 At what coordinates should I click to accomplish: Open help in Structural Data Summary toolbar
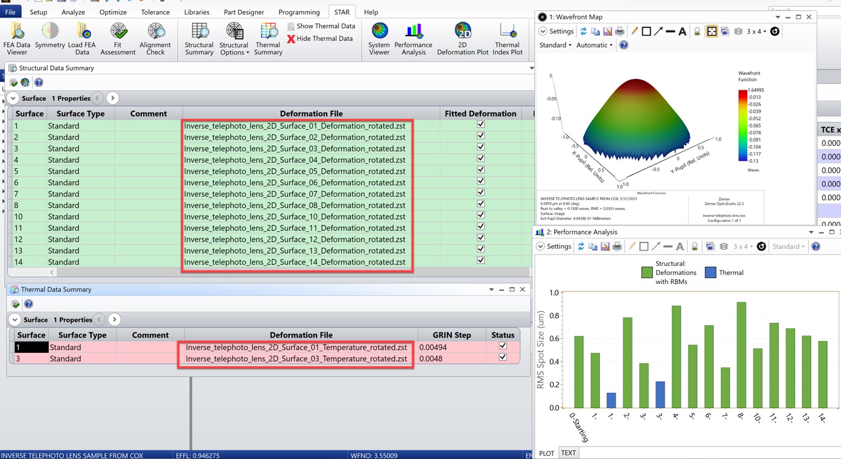tap(39, 83)
